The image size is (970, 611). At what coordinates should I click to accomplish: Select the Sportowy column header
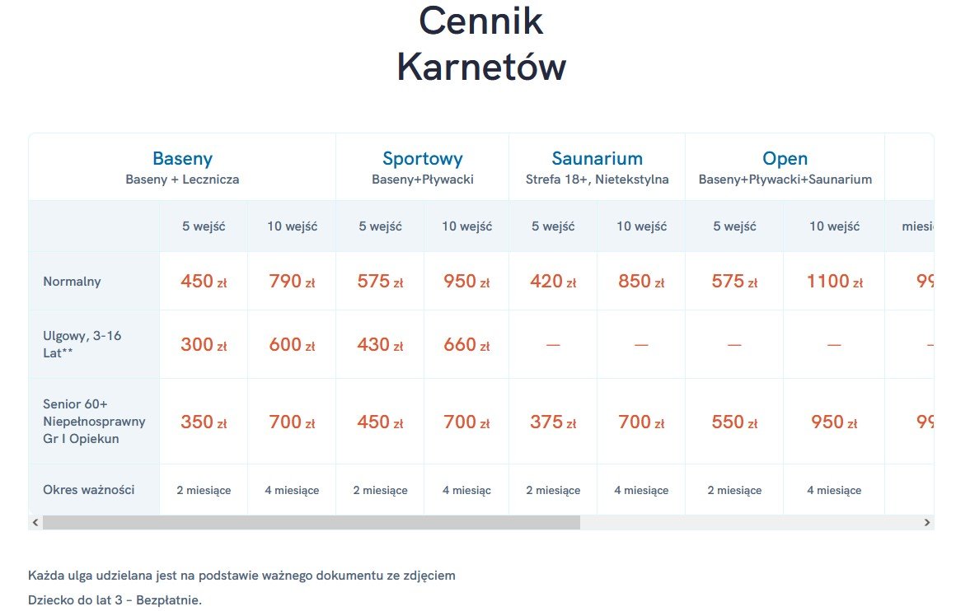(x=423, y=159)
